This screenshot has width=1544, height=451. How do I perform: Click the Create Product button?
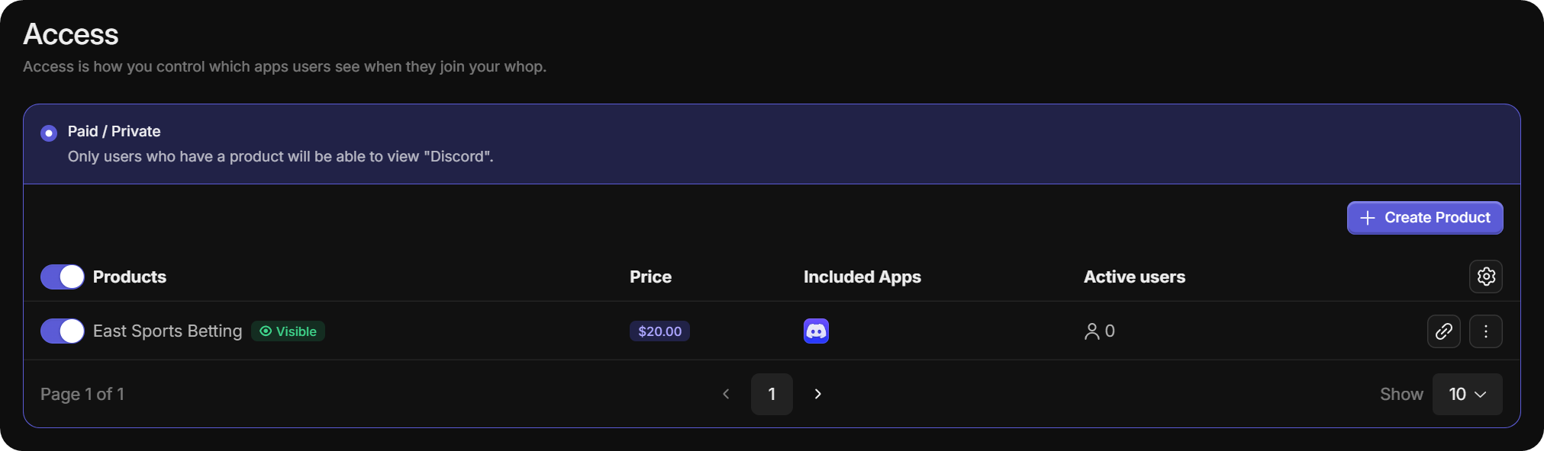point(1424,217)
